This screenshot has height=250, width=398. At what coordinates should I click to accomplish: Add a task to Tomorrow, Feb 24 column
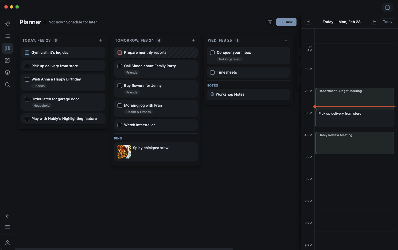pos(193,41)
